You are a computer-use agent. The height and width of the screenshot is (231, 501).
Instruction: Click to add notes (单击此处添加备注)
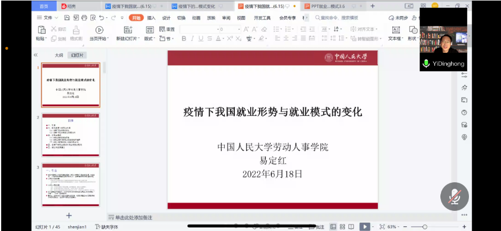(x=134, y=217)
